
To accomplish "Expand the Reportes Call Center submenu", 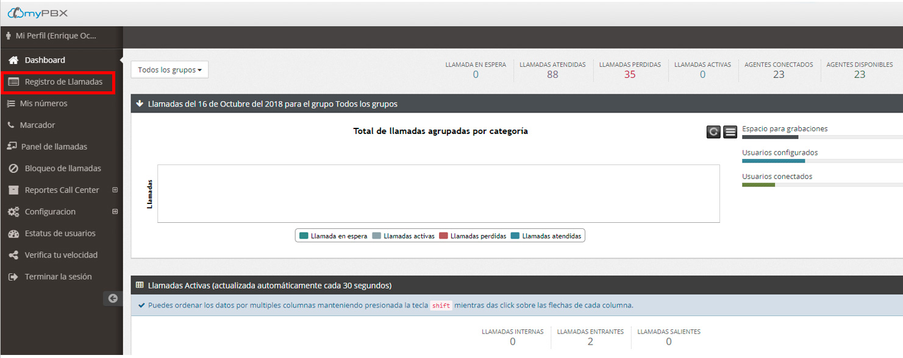I will tap(115, 190).
